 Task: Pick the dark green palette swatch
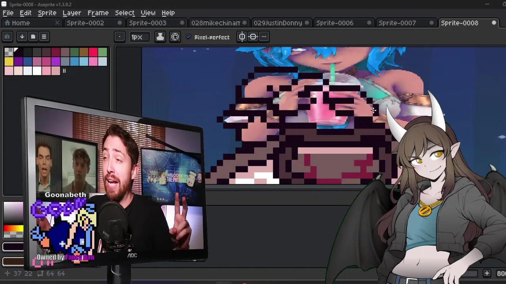[x=74, y=52]
